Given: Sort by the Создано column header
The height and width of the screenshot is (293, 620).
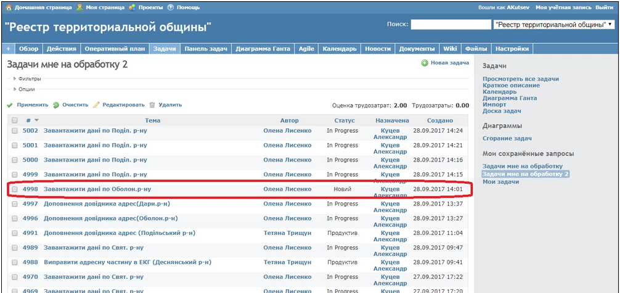Looking at the screenshot, I should click(x=439, y=120).
